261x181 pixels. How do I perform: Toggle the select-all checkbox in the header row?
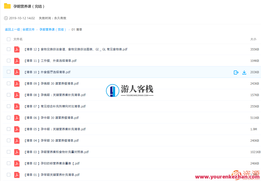click(9, 39)
